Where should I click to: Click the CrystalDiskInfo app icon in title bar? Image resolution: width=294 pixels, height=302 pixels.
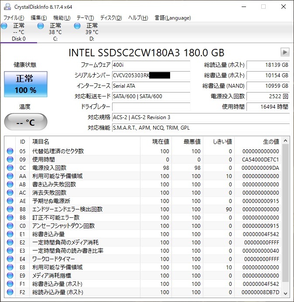tap(7, 7)
